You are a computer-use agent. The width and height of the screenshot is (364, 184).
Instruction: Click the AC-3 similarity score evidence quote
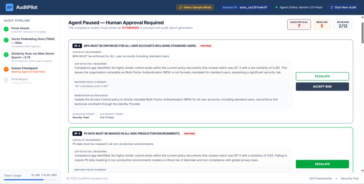(92, 86)
